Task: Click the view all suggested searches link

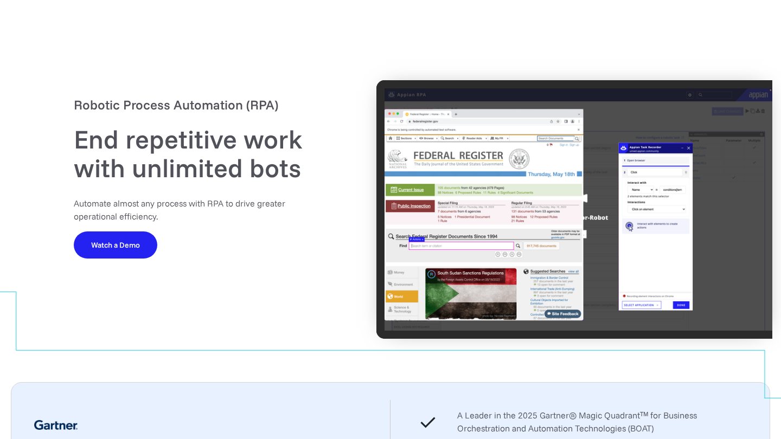Action: [573, 272]
